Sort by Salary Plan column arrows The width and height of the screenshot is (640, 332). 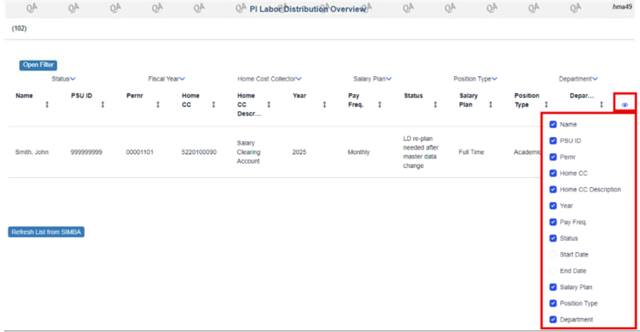[x=490, y=105]
